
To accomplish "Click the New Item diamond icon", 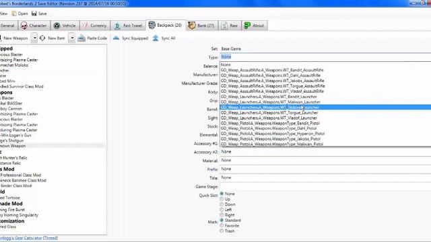I will point(42,38).
